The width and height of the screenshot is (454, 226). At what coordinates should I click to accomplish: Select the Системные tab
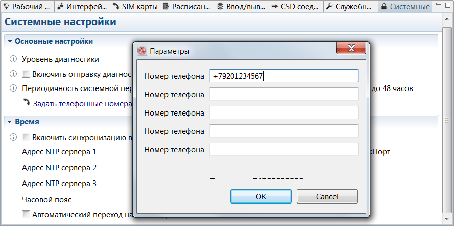(405, 6)
